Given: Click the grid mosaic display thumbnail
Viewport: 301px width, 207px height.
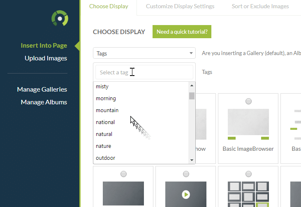Looking at the screenshot, I should coord(248,194).
